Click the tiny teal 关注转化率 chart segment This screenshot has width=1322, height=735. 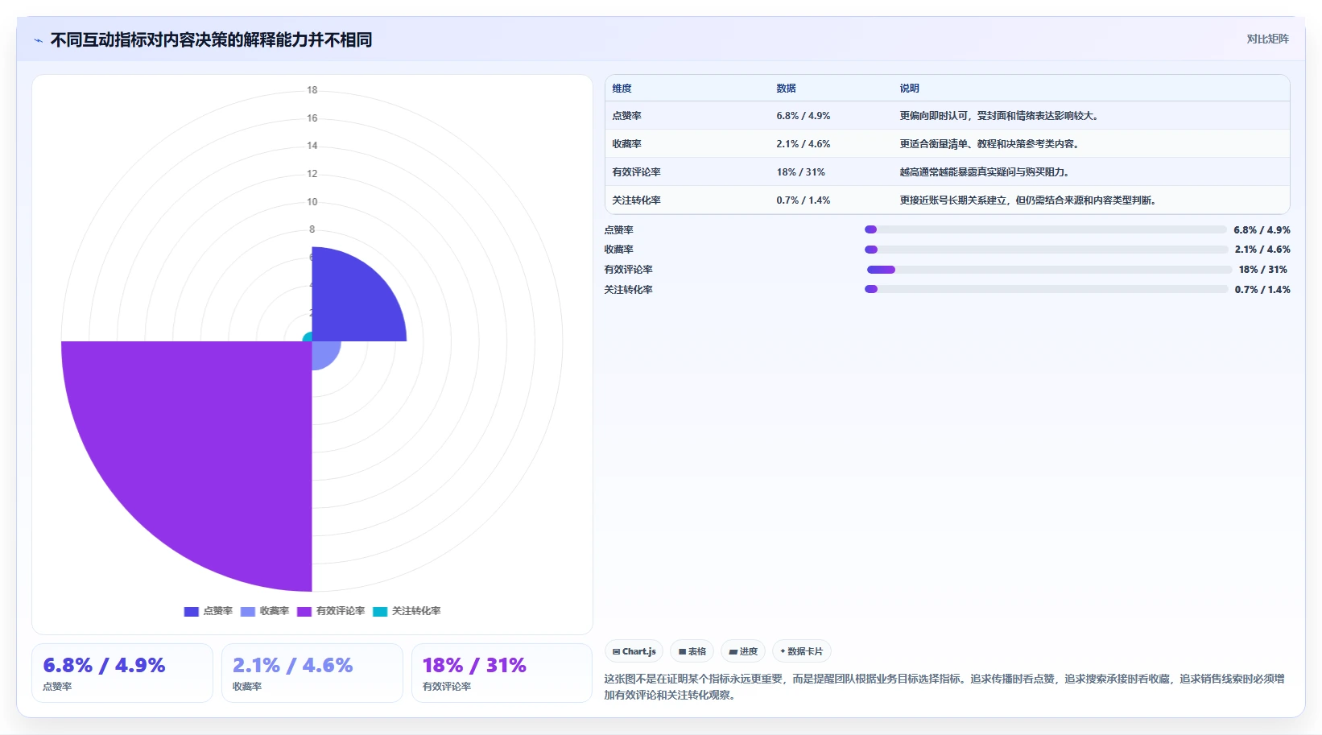(x=308, y=337)
